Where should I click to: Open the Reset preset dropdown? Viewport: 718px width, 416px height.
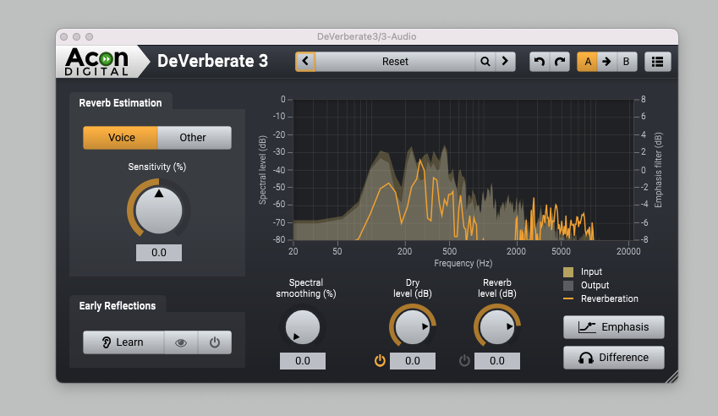coord(395,62)
